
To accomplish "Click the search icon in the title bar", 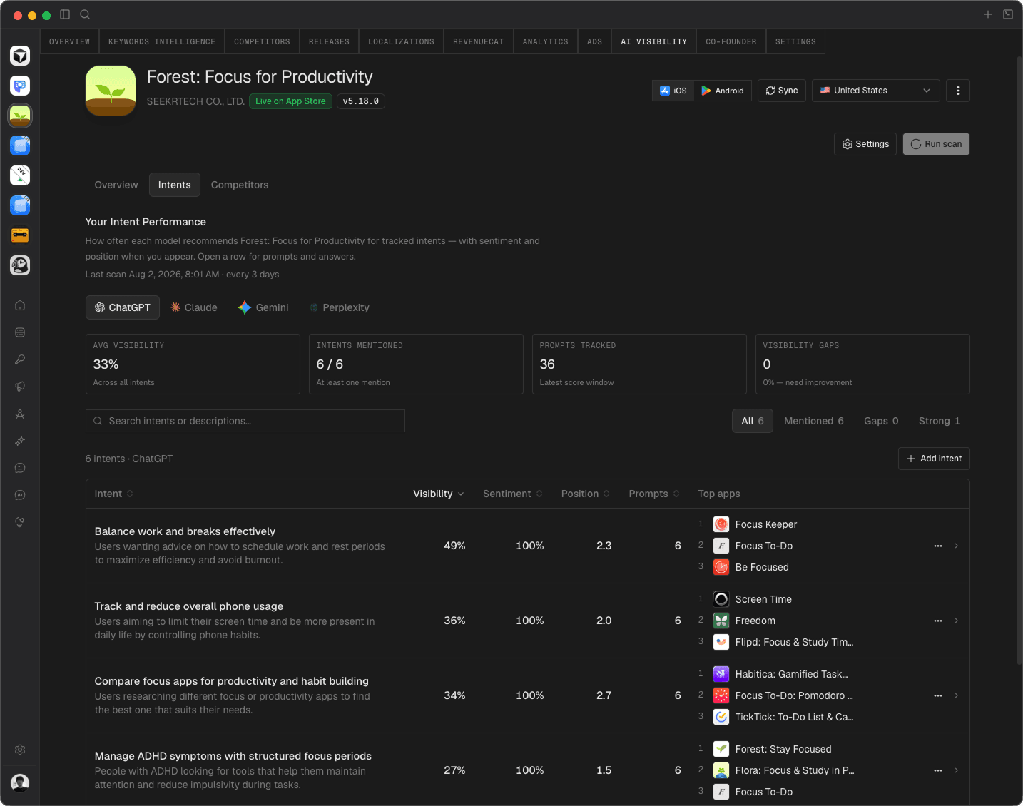I will click(85, 14).
